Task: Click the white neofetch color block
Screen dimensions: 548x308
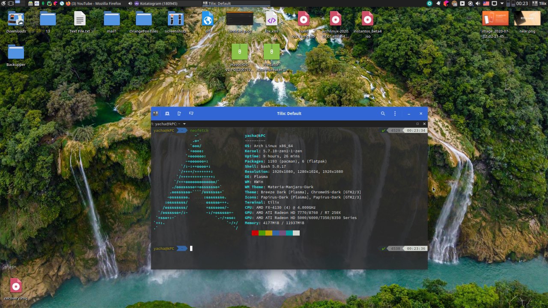Action: pos(296,233)
